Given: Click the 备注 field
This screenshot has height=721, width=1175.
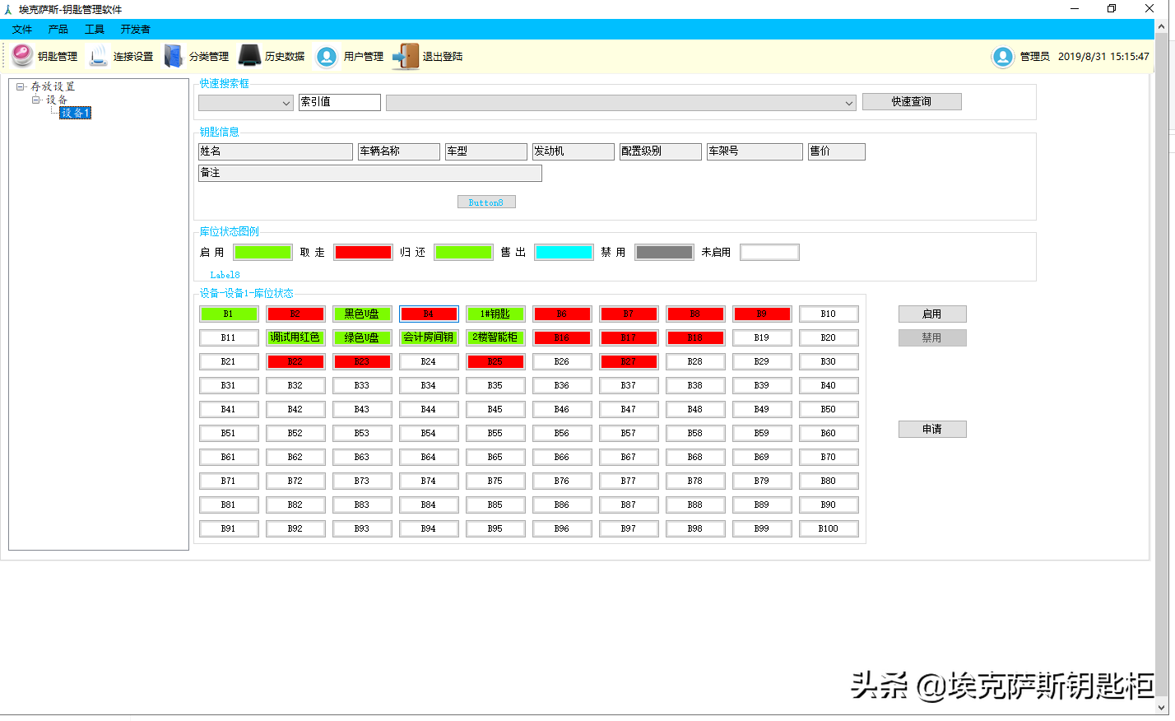Looking at the screenshot, I should (370, 173).
